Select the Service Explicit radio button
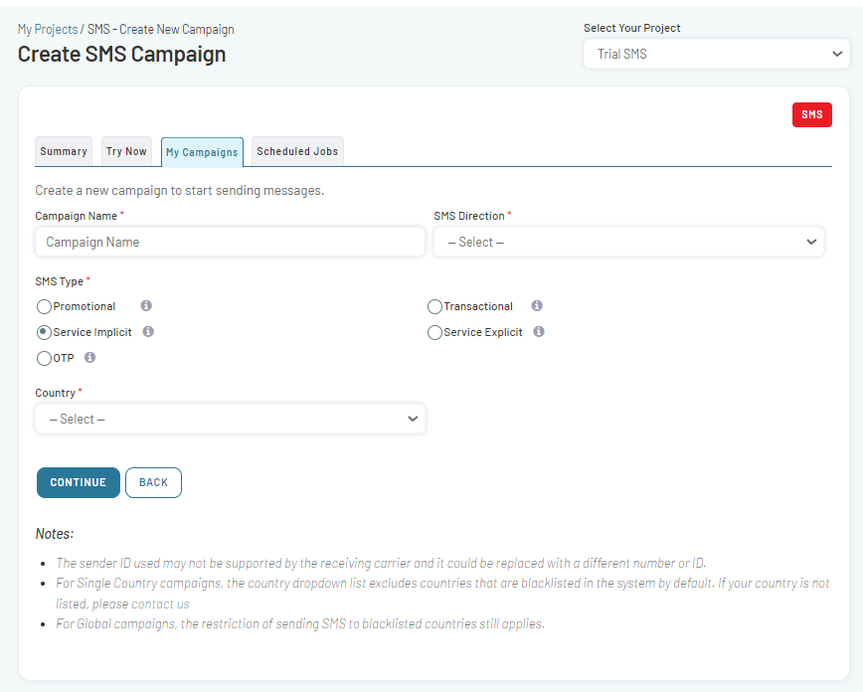The height and width of the screenshot is (692, 863). point(434,332)
